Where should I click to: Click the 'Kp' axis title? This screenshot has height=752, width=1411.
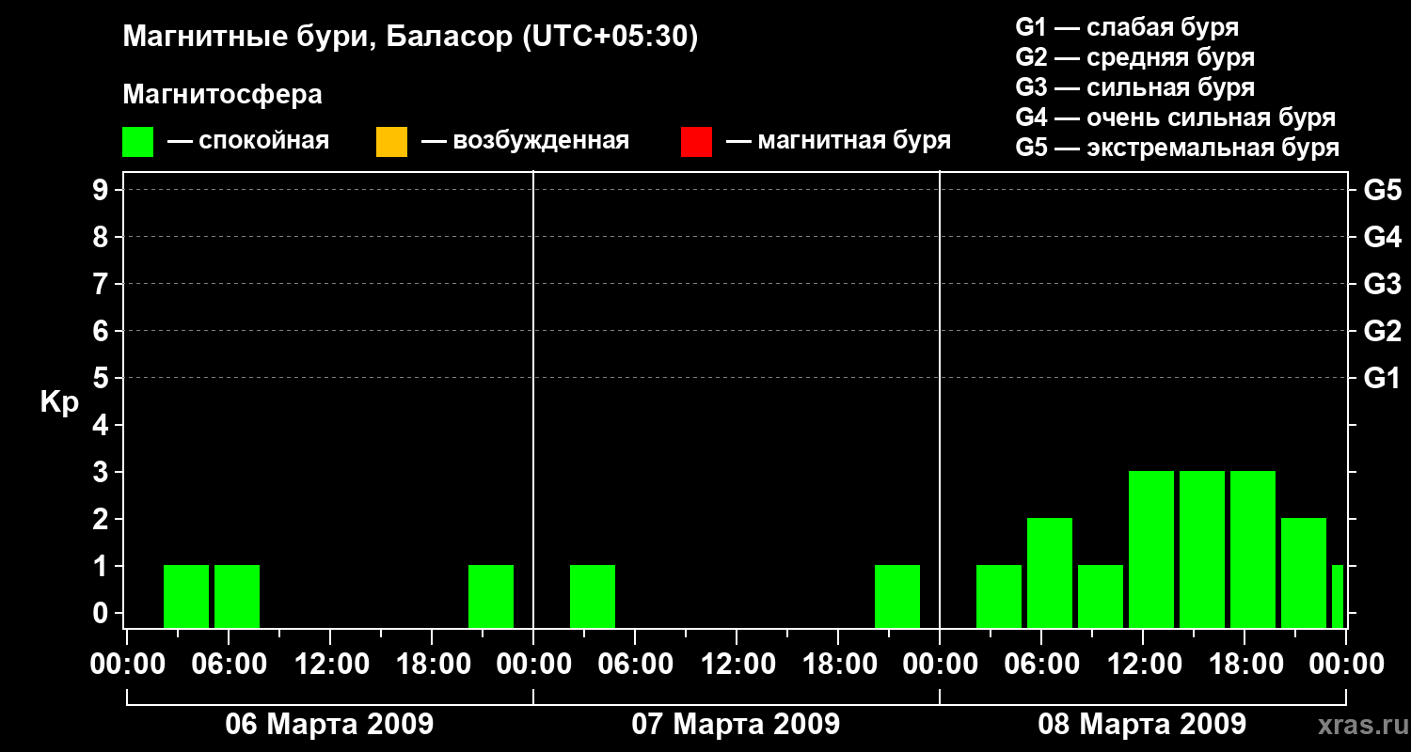tap(59, 401)
